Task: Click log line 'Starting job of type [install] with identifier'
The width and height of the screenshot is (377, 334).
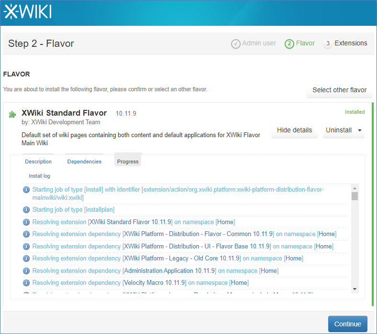Action: (178, 194)
